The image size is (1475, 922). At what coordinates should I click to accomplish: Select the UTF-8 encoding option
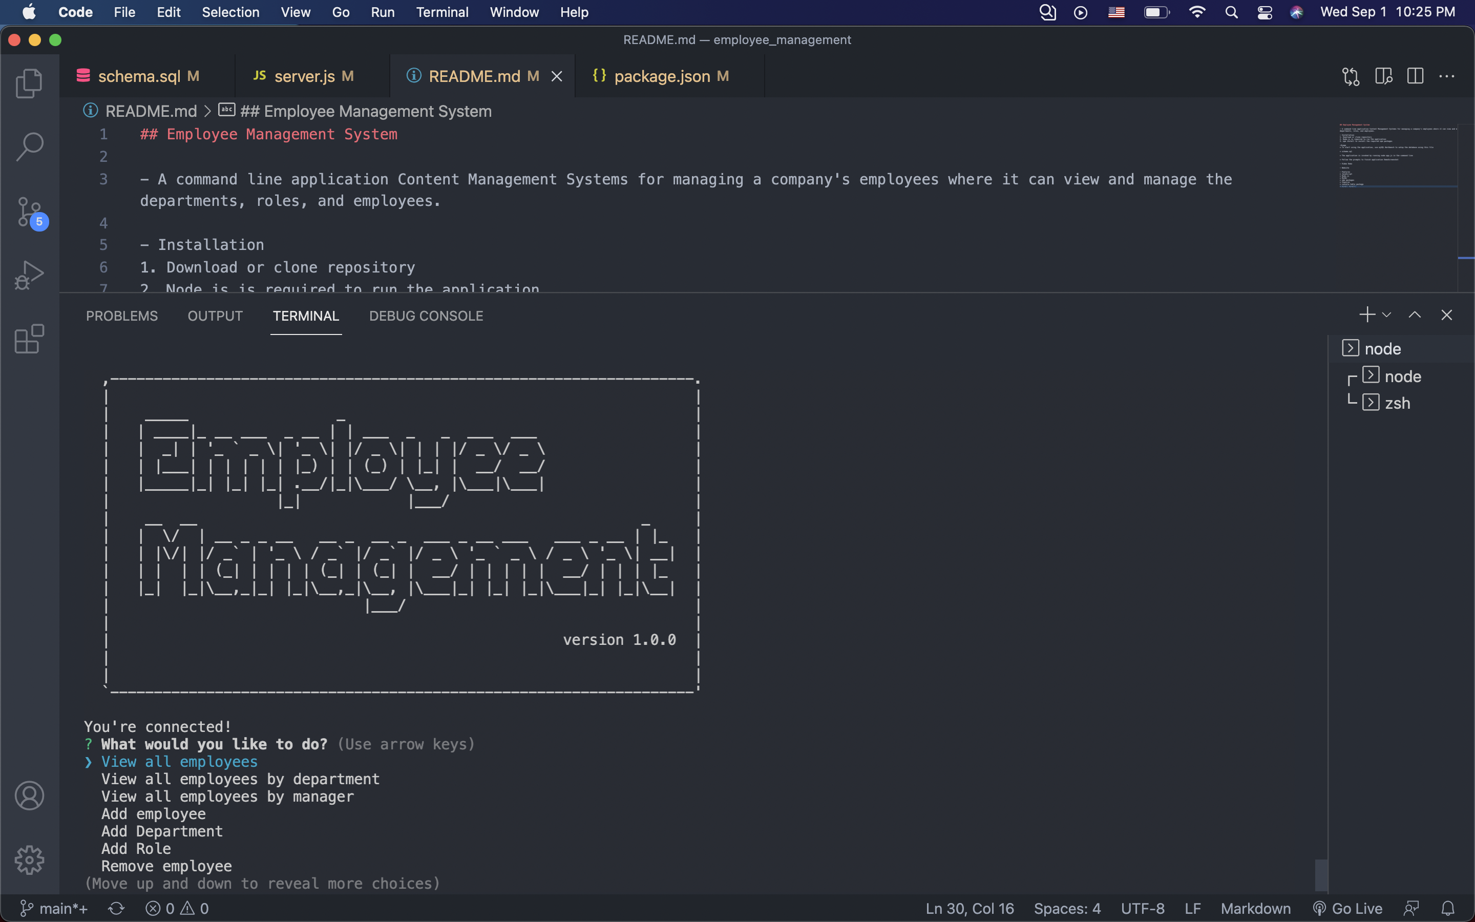[1143, 909]
